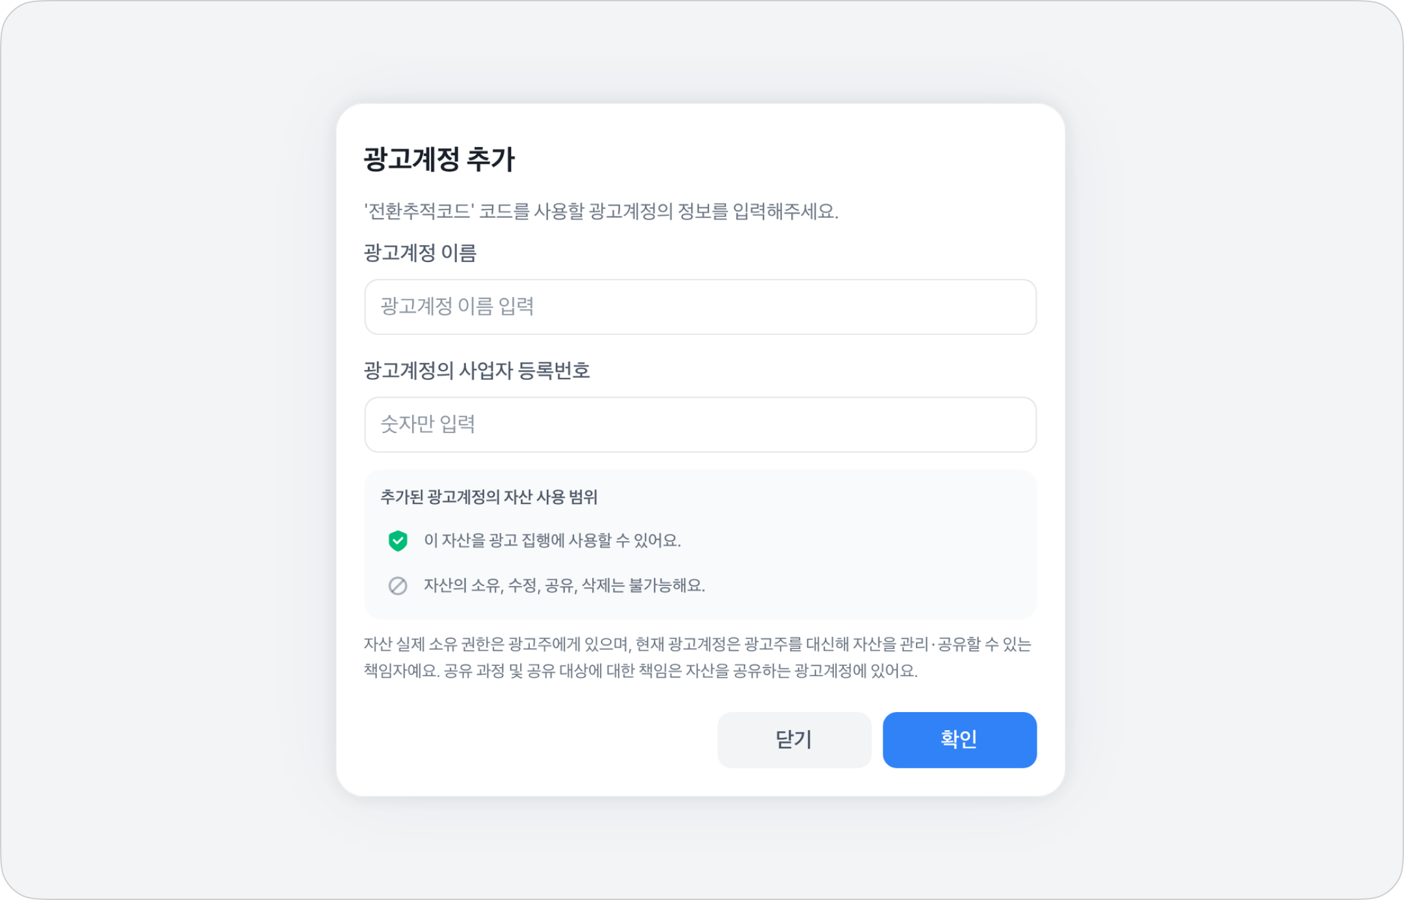Focus the 광고계정 이름 입력 field
The height and width of the screenshot is (900, 1404).
tap(700, 307)
